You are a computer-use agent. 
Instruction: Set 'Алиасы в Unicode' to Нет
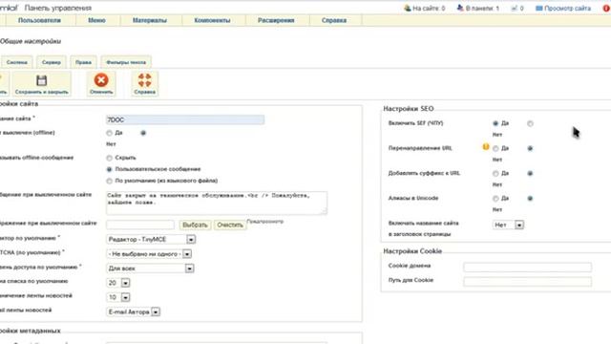(x=530, y=199)
